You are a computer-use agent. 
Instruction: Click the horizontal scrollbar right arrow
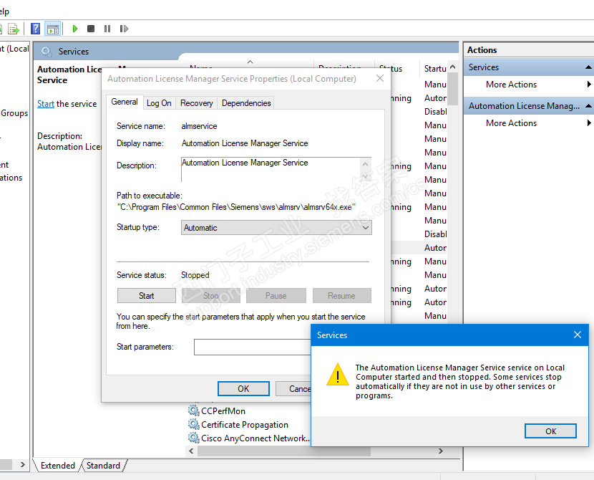pyautogui.click(x=441, y=451)
